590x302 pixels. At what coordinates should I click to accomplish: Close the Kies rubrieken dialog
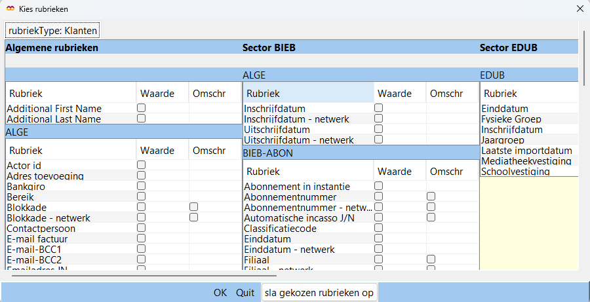point(579,9)
